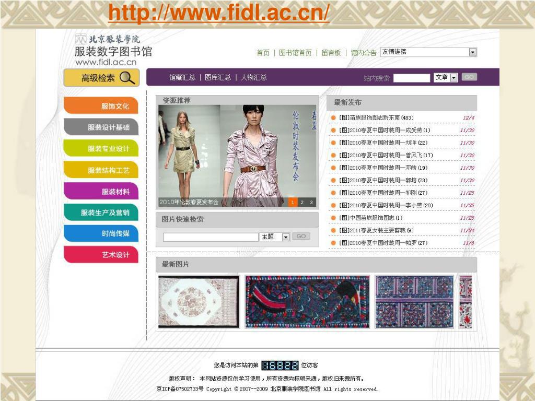
Task: Click orange bullet beside 苗族服饰图志黔东南
Action: click(x=333, y=118)
